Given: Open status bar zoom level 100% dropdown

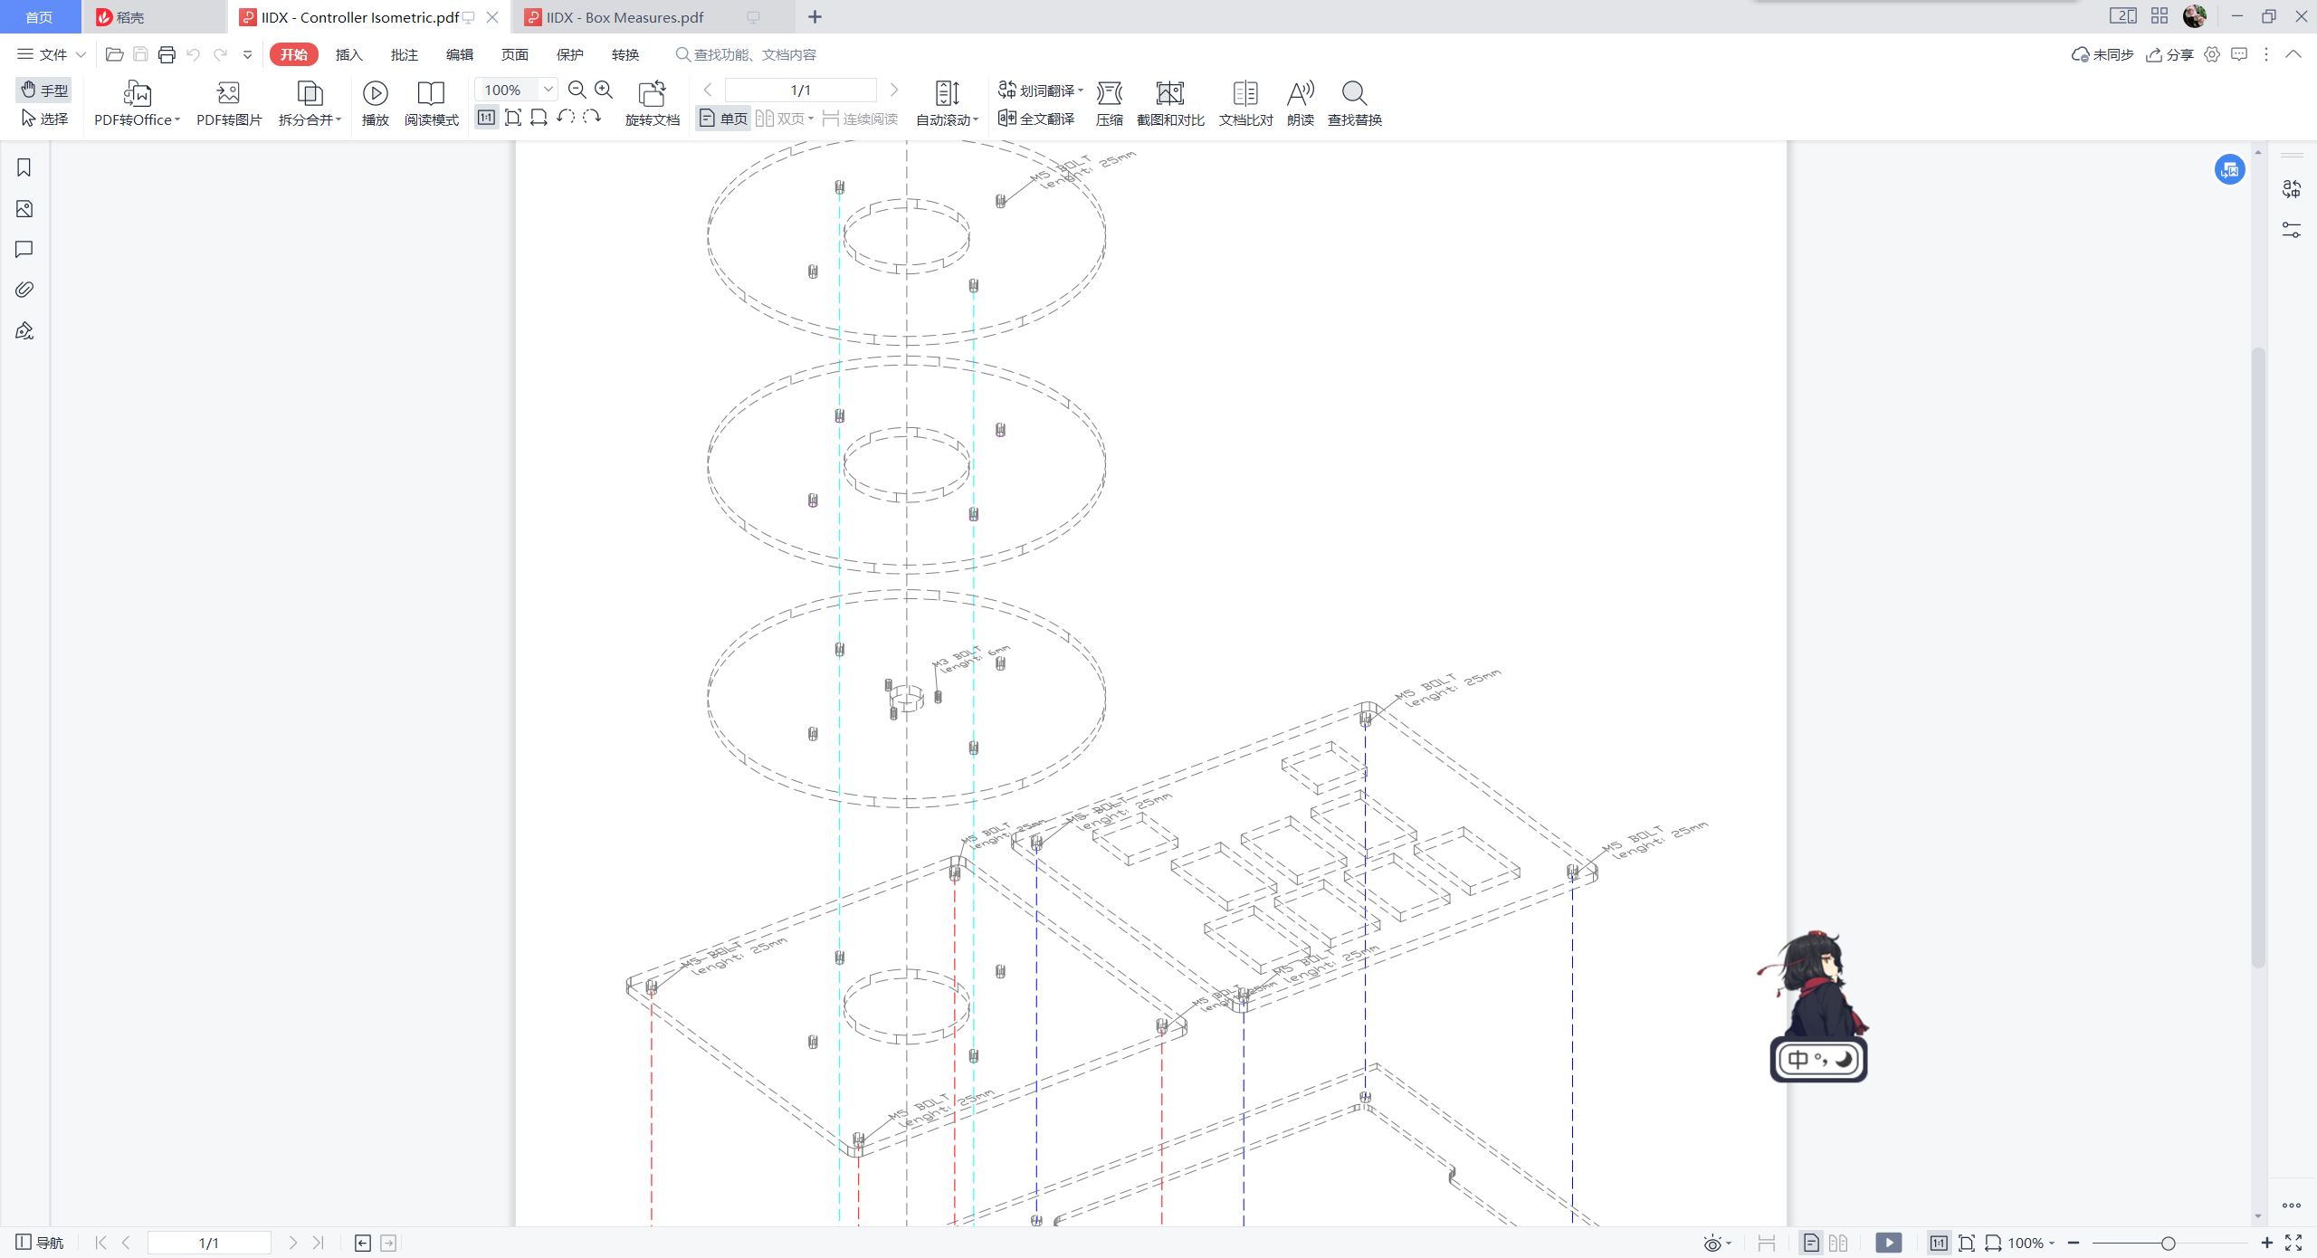Looking at the screenshot, I should coord(2030,1243).
